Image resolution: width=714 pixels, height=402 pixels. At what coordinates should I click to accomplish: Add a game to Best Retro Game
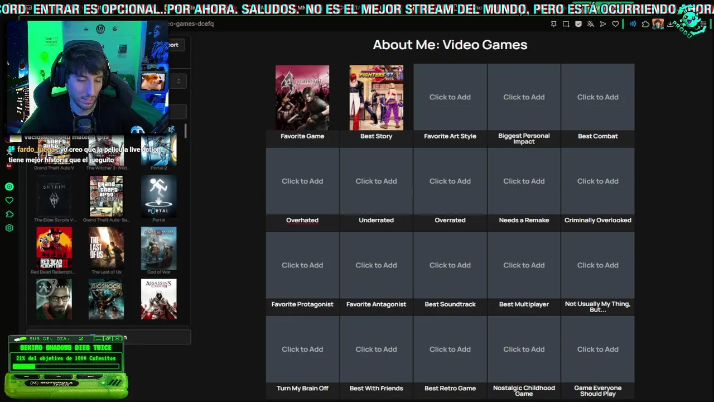pos(450,349)
